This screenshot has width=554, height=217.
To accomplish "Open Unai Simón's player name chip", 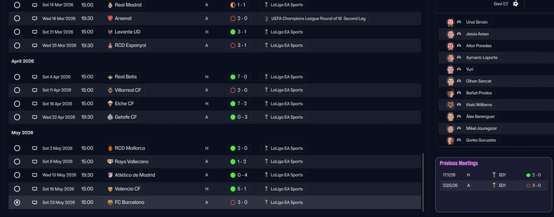I will (477, 22).
